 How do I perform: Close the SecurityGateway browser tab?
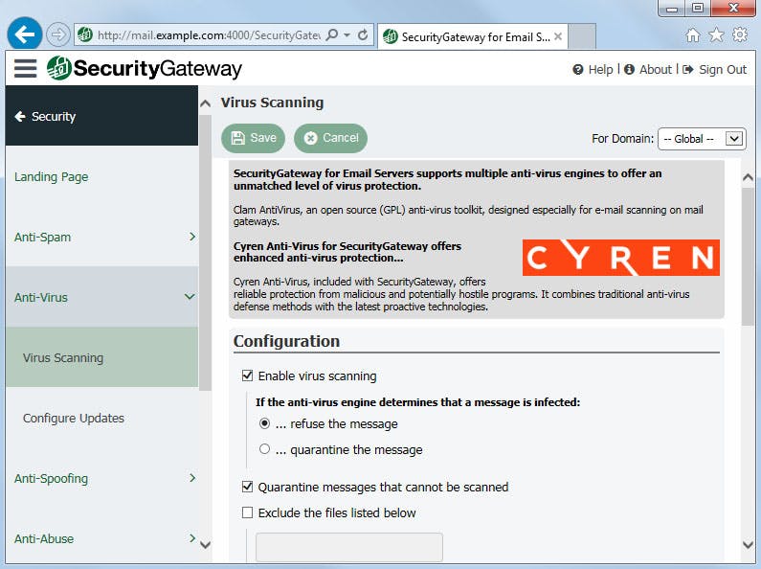pos(558,36)
